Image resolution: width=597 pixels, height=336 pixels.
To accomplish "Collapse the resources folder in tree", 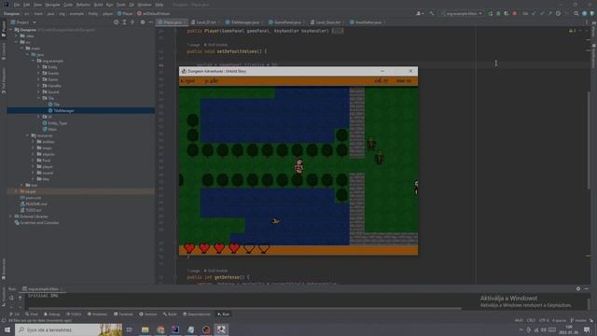I will [28, 135].
